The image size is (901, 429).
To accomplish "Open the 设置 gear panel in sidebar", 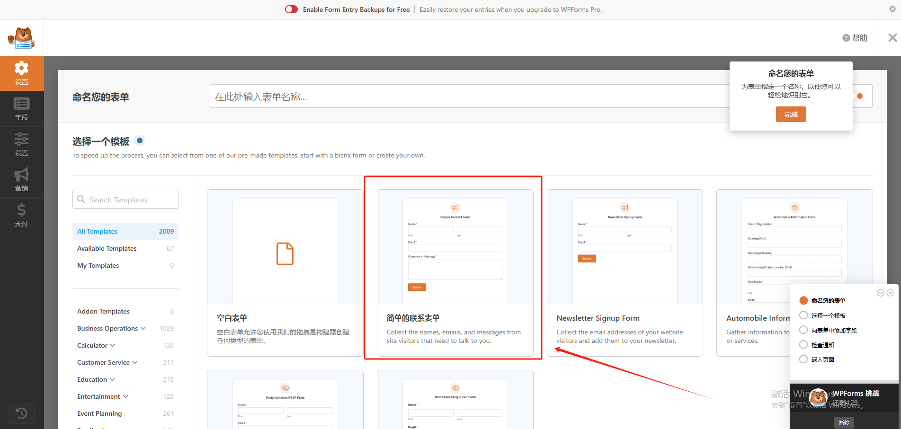I will [x=22, y=73].
